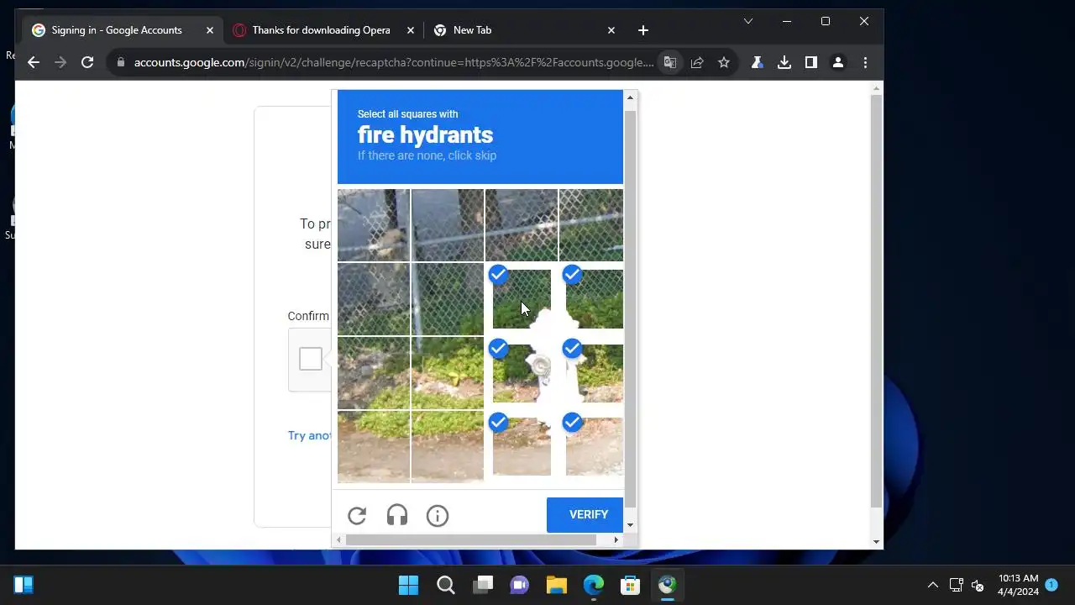Toggle the browser side panel icon
The image size is (1075, 605).
[x=811, y=62]
